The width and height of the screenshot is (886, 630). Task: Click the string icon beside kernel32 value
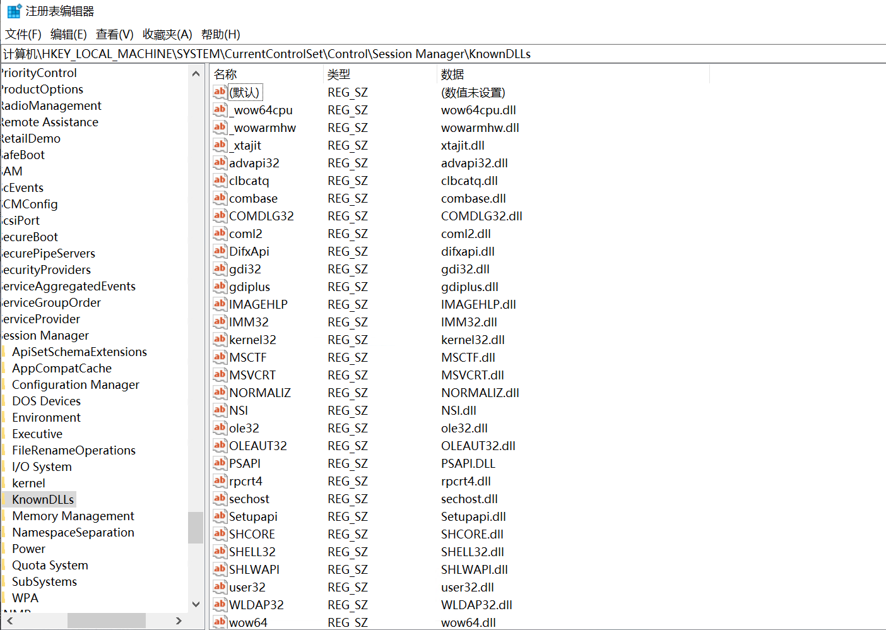tap(219, 340)
